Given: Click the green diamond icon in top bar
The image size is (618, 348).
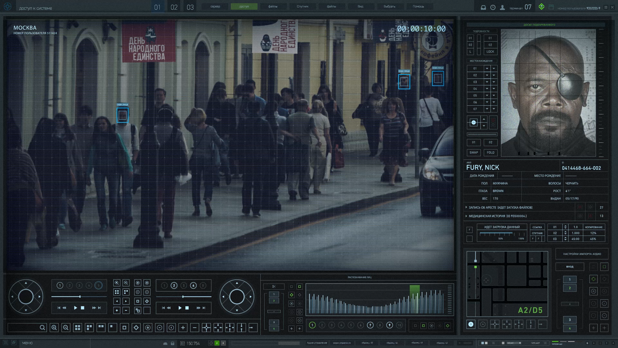Looking at the screenshot, I should [x=541, y=6].
